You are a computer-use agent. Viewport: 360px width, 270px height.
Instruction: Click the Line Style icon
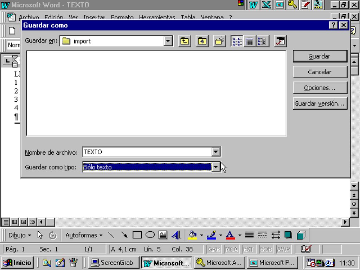(249, 235)
